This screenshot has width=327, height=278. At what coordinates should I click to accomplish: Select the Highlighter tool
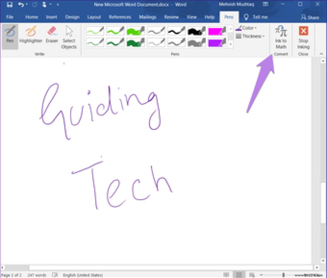31,34
